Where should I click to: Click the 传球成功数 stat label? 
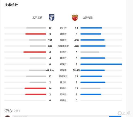(x=63, y=46)
